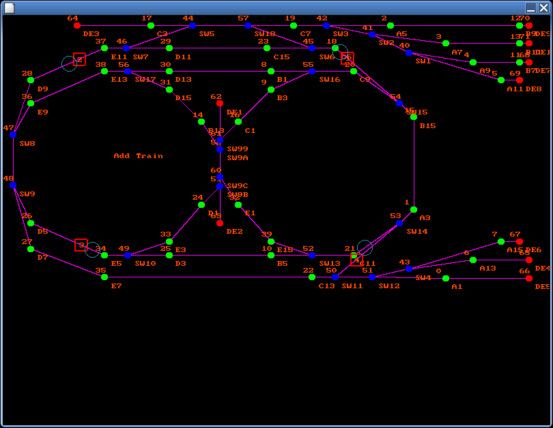Select green sensor node C13 numbered 22
Viewport: 553px width, 428px height.
(x=312, y=277)
